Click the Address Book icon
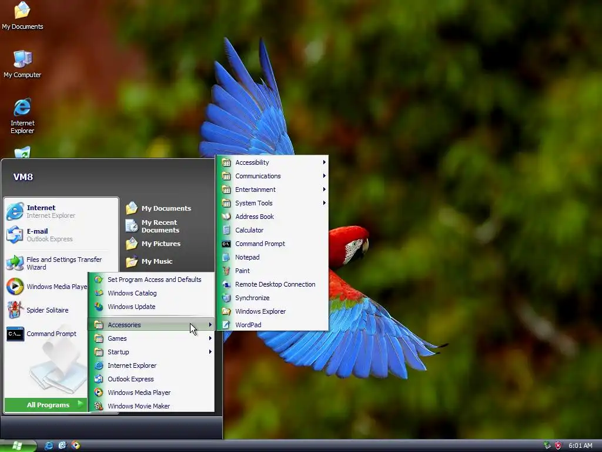The width and height of the screenshot is (602, 452). [x=226, y=217]
